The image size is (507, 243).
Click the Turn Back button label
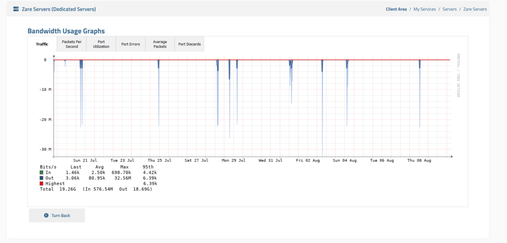[61, 215]
